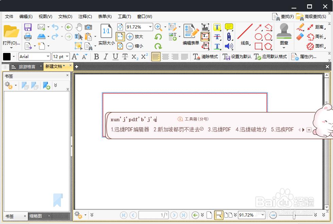Select the eraser tool

point(300,37)
